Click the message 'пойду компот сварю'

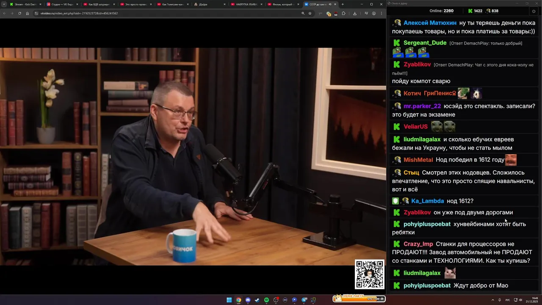click(x=421, y=81)
